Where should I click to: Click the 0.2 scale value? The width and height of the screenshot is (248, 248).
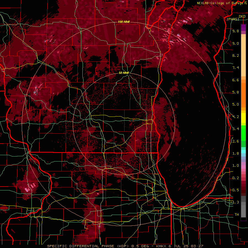(x=236, y=178)
